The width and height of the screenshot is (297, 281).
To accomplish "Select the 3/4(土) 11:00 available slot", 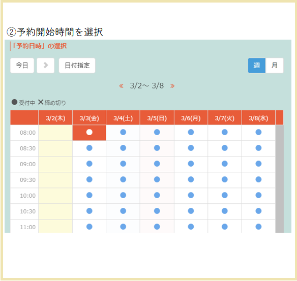I will tap(123, 227).
